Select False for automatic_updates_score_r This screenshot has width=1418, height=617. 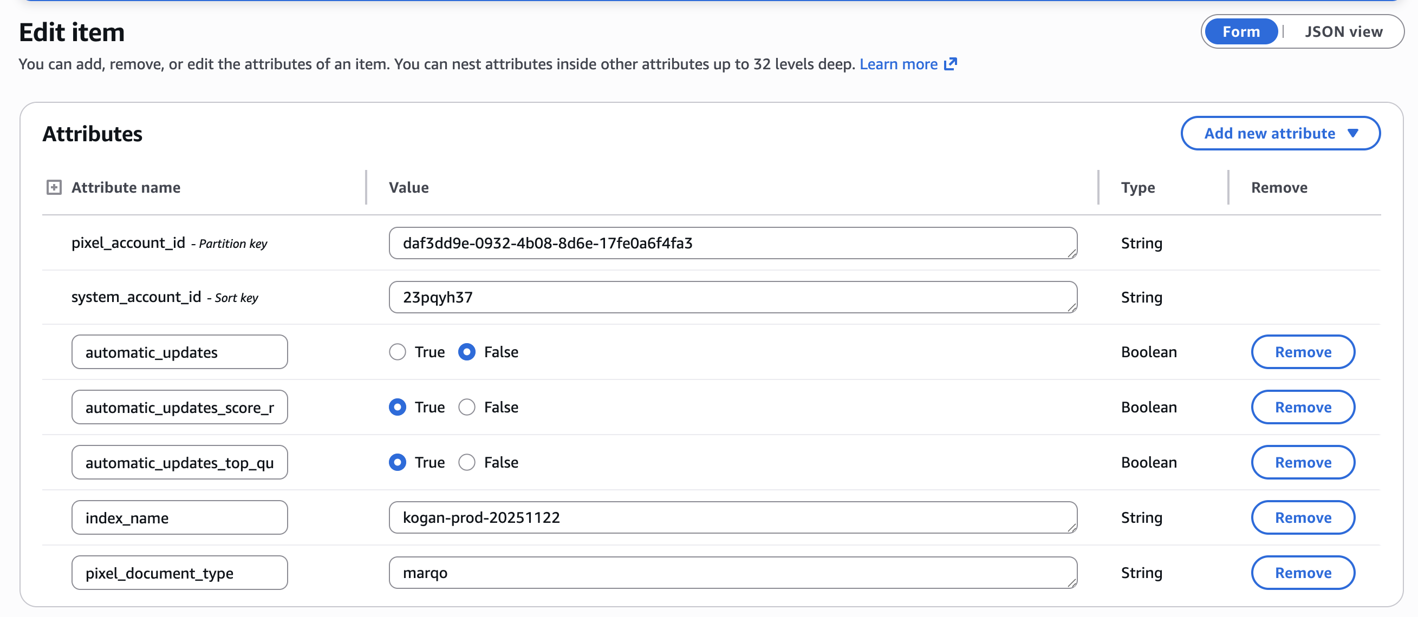point(467,407)
